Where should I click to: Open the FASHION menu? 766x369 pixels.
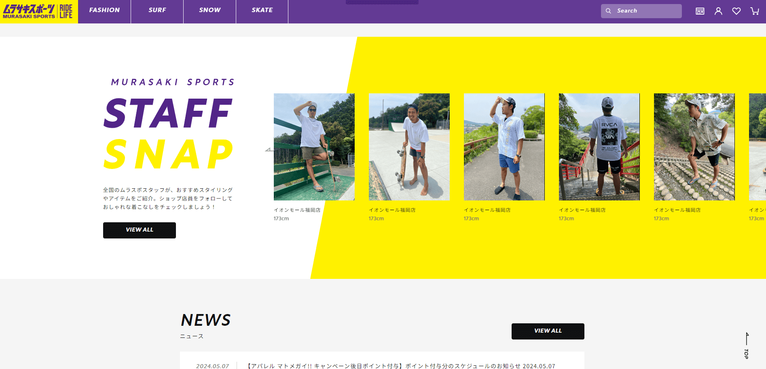(104, 10)
